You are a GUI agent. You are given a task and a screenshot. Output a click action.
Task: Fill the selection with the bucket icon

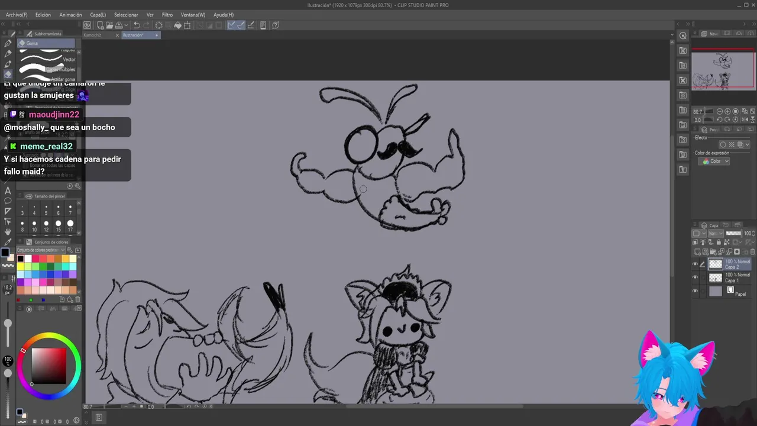(x=178, y=25)
